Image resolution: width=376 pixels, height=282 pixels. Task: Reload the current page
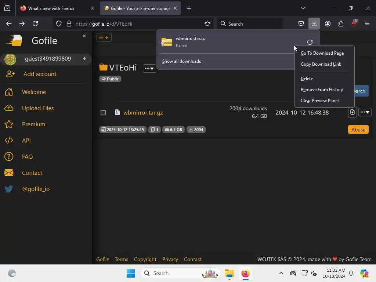point(35,23)
